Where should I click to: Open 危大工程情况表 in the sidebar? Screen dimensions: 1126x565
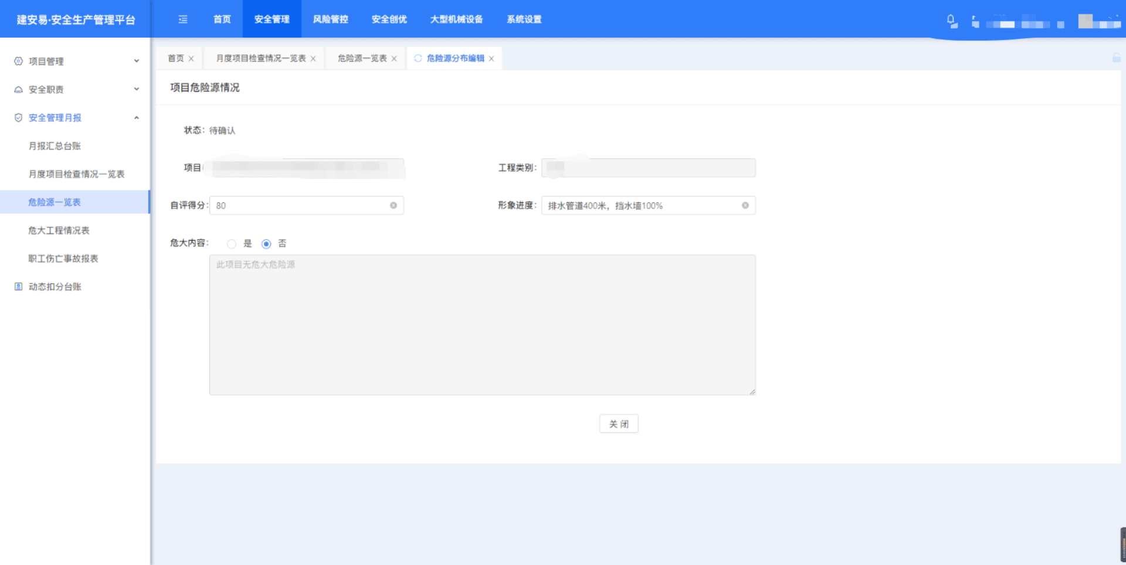pyautogui.click(x=59, y=230)
